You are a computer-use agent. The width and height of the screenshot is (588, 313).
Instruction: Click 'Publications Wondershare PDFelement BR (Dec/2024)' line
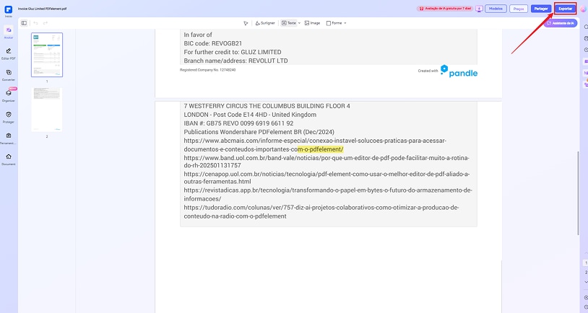259,132
